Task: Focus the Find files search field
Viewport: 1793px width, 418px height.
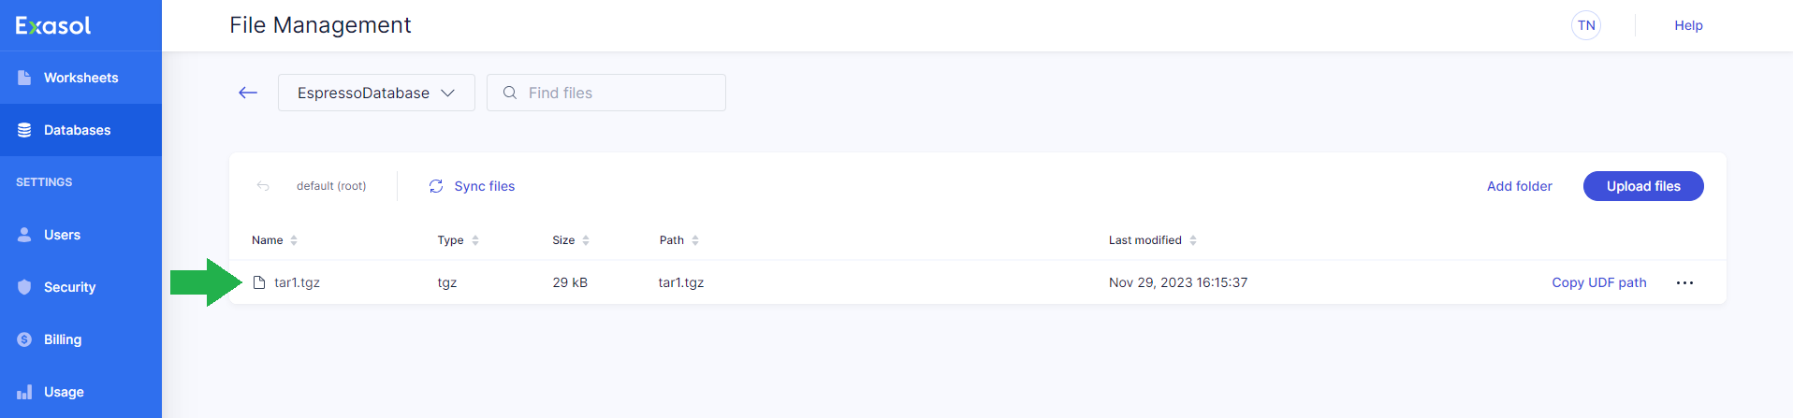Action: [x=618, y=93]
